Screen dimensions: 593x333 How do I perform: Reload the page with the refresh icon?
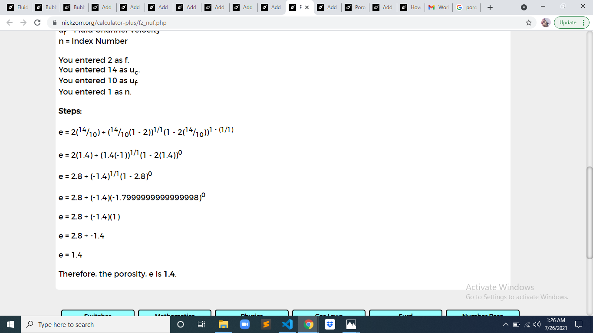pyautogui.click(x=37, y=23)
